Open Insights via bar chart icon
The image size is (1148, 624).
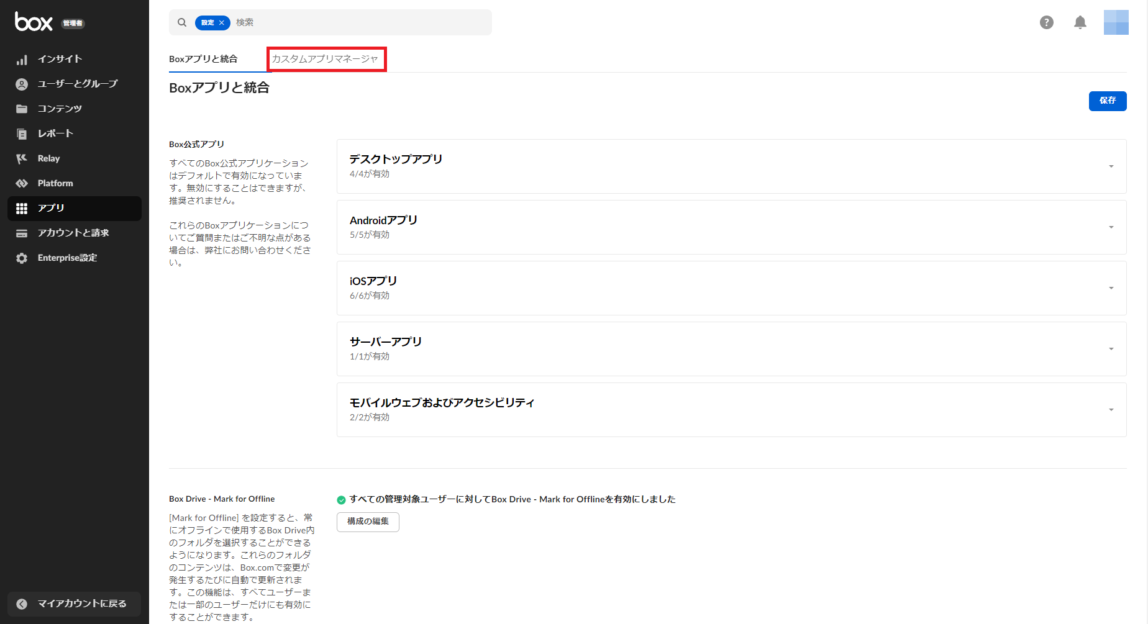point(22,60)
